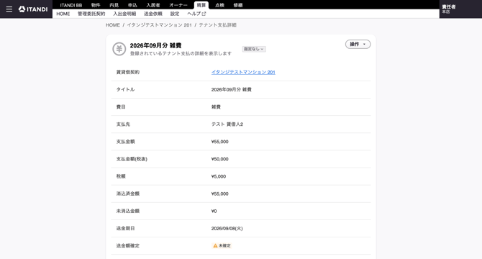Open 設定 in the submenu
This screenshot has height=259, width=482.
175,14
